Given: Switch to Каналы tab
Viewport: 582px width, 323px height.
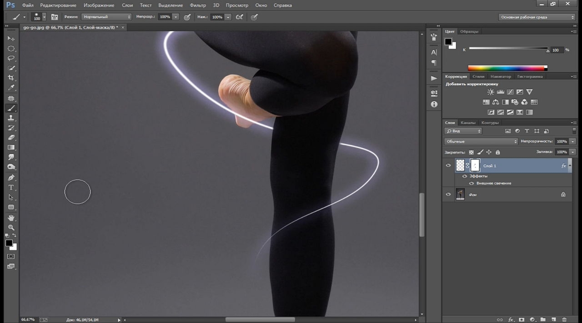Looking at the screenshot, I should click(468, 123).
